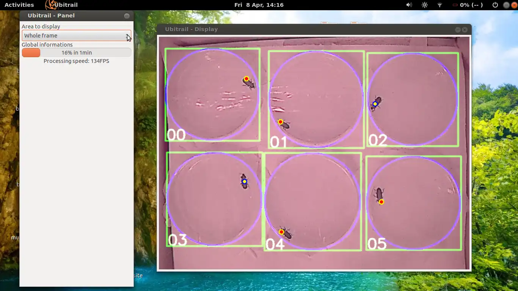Click the brightness sun icon
This screenshot has height=291, width=518.
[x=425, y=5]
